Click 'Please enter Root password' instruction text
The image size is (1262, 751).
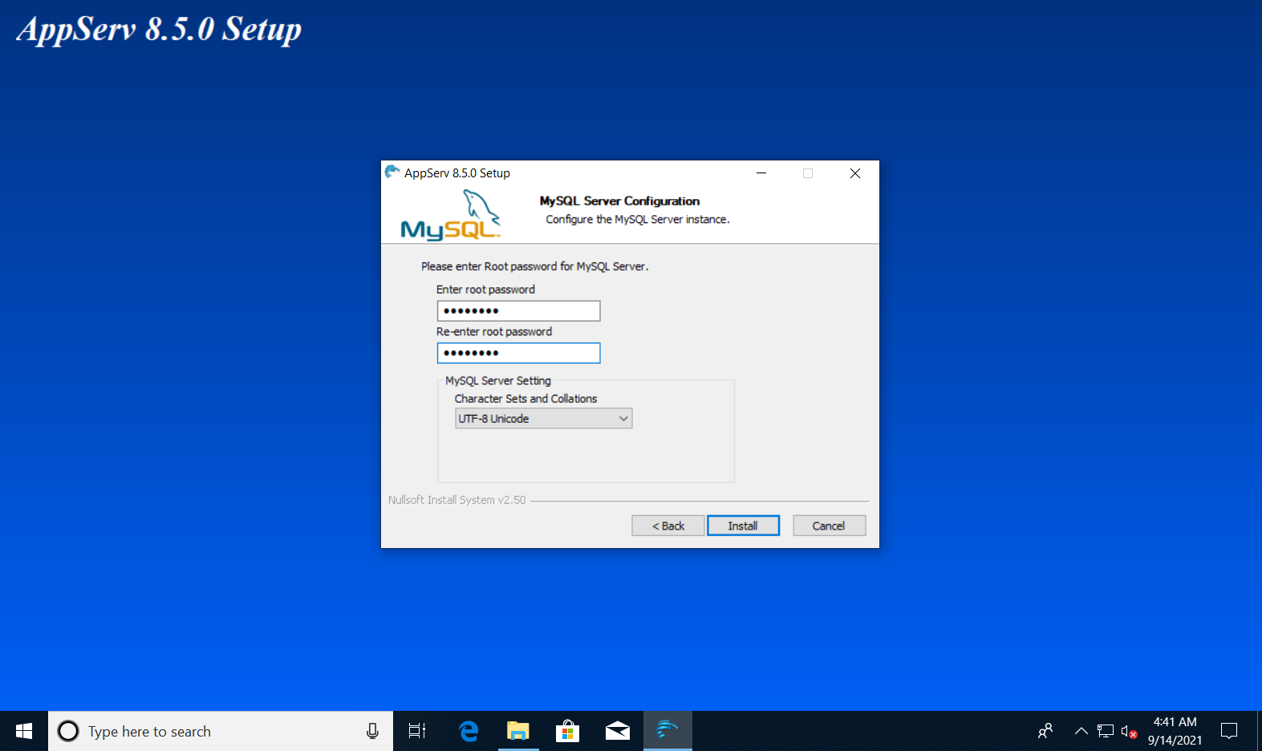click(x=535, y=266)
